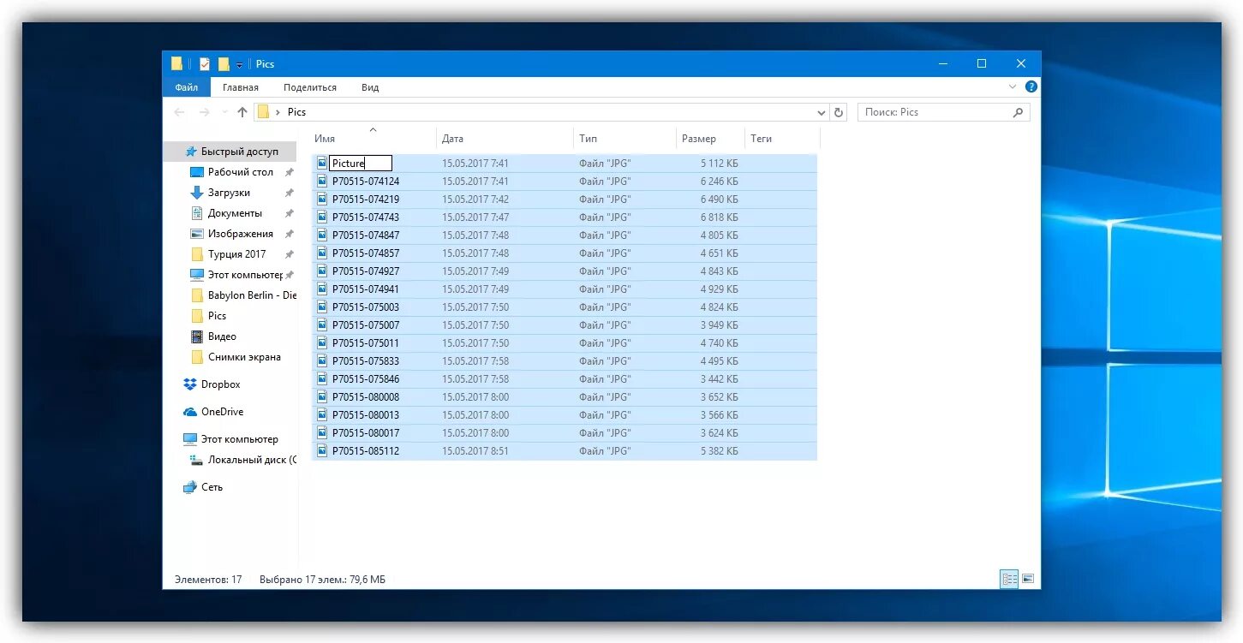Click the Forward navigation arrow
The height and width of the screenshot is (643, 1243).
(204, 112)
